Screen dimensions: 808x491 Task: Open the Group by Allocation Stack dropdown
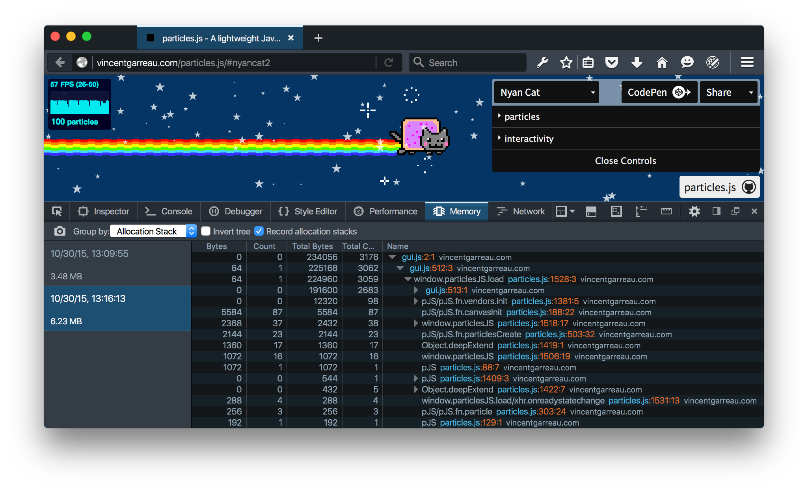click(153, 231)
